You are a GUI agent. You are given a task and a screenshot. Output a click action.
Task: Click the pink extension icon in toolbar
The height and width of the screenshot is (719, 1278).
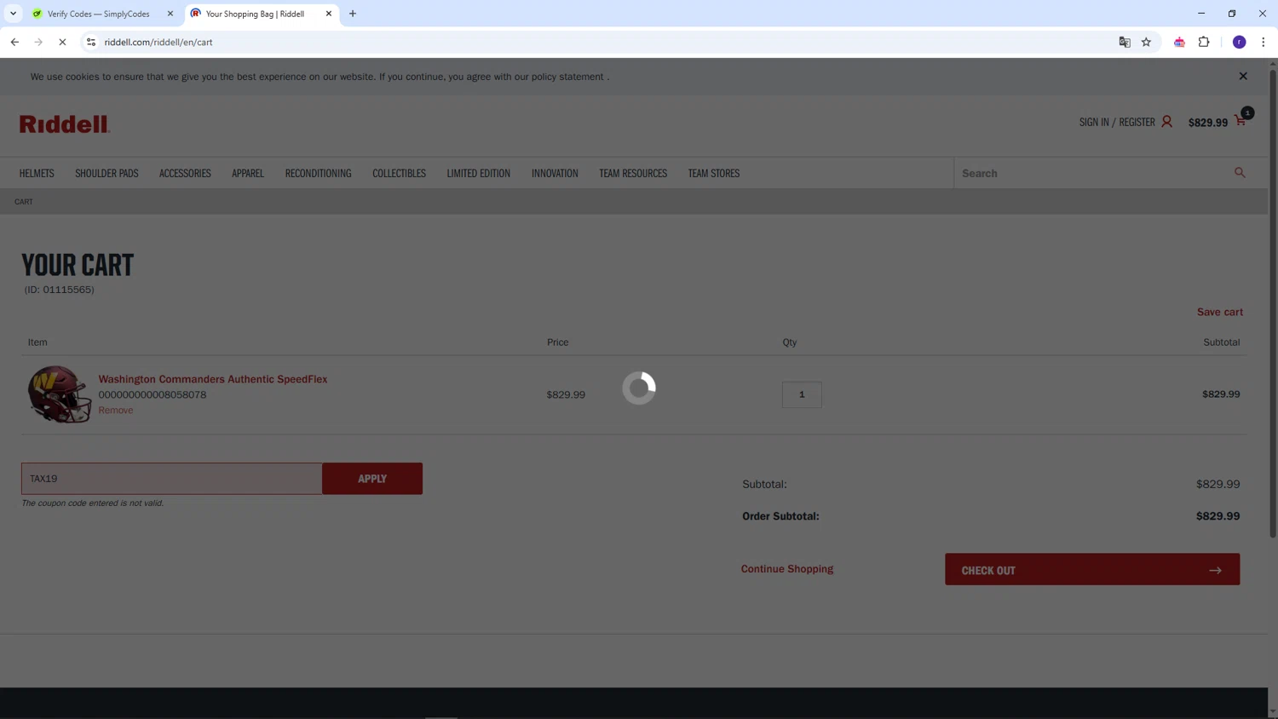coord(1179,42)
